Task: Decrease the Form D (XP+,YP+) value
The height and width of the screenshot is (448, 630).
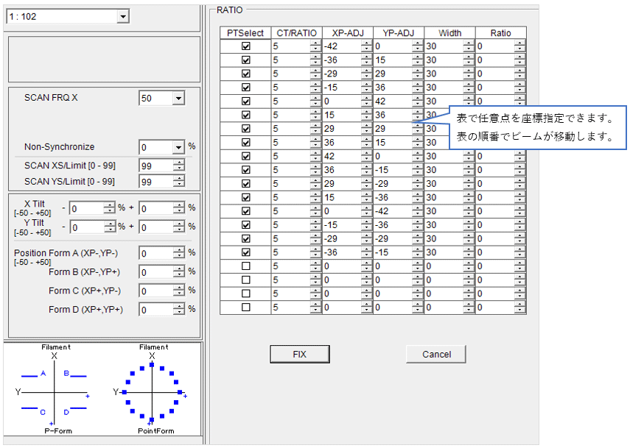Action: coord(178,313)
